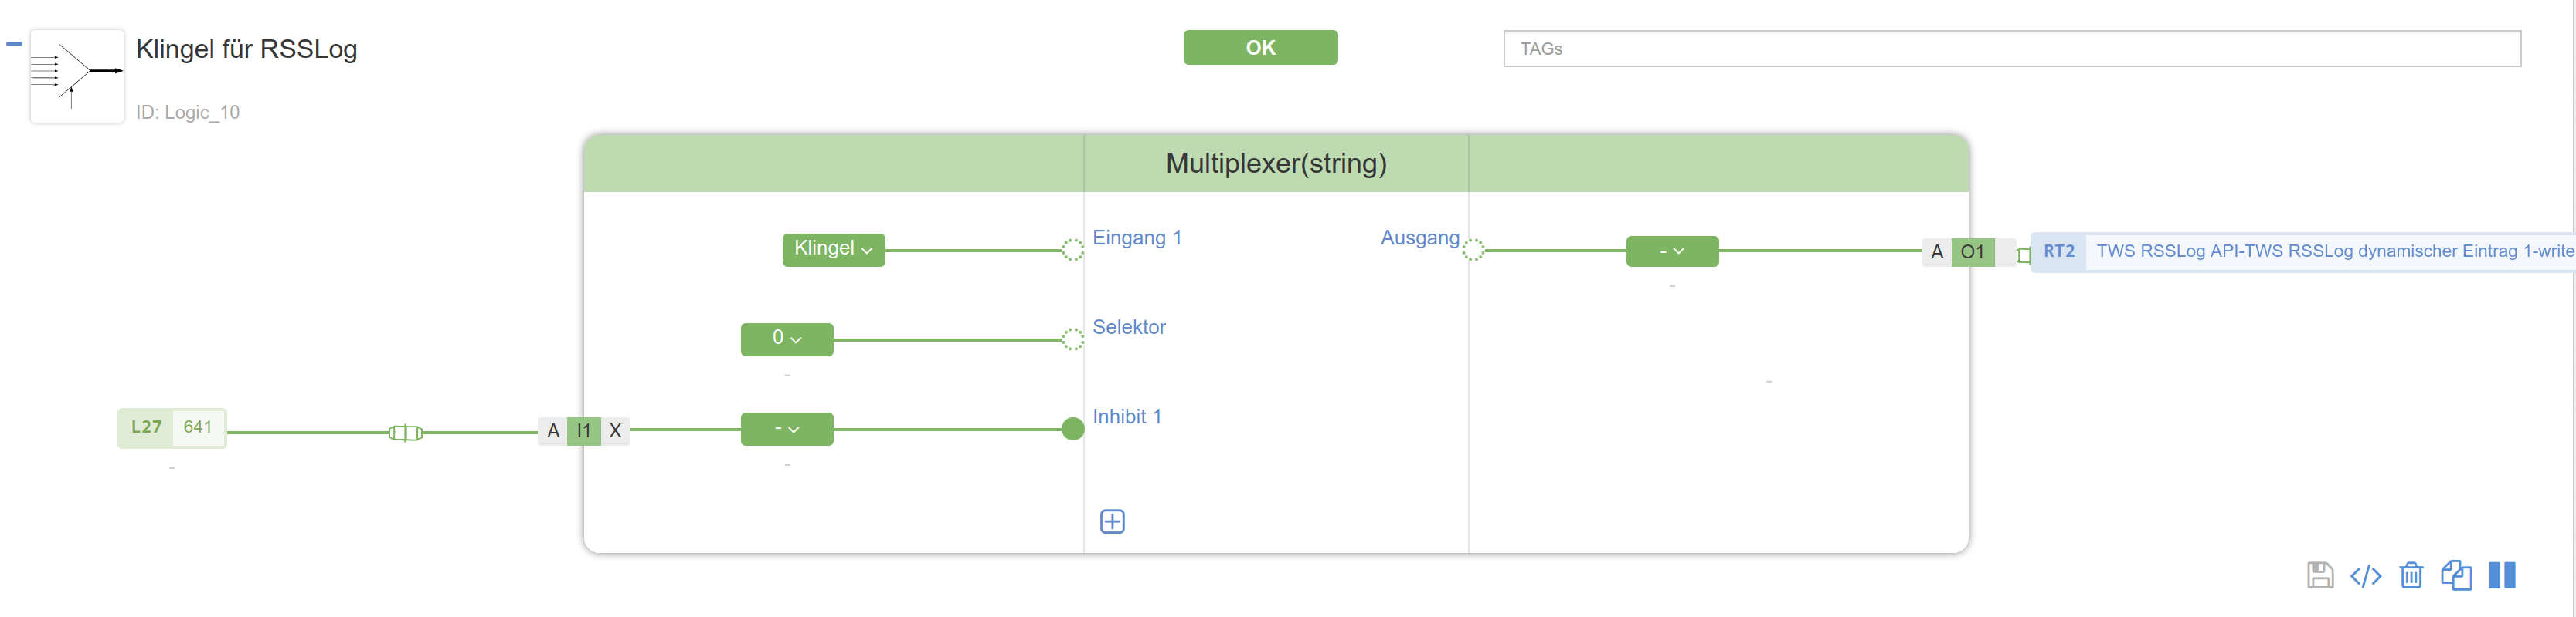The width and height of the screenshot is (2576, 617).
Task: Open the code view icon
Action: point(2365,576)
